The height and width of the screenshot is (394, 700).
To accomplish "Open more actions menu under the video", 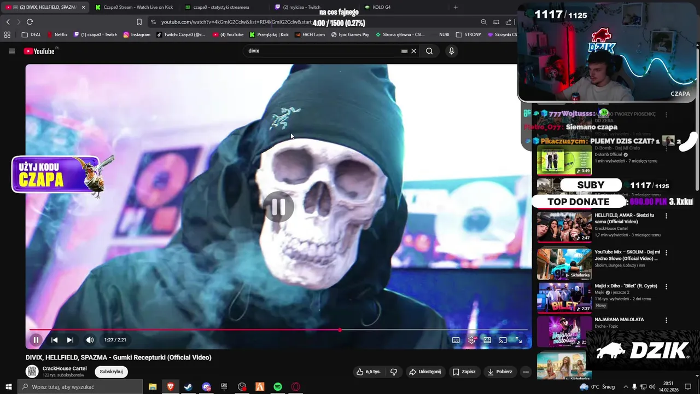I will point(526,372).
